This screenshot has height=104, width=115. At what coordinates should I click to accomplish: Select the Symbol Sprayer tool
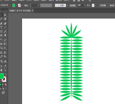point(1,61)
